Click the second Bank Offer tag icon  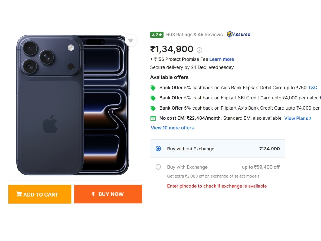(x=153, y=98)
